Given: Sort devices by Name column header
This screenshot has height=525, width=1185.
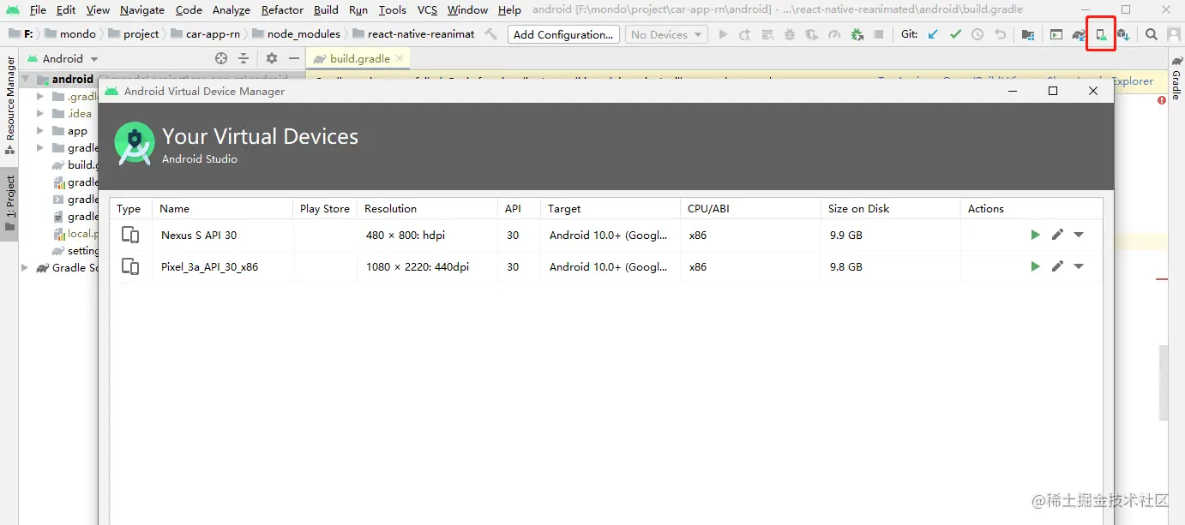Looking at the screenshot, I should pos(223,208).
